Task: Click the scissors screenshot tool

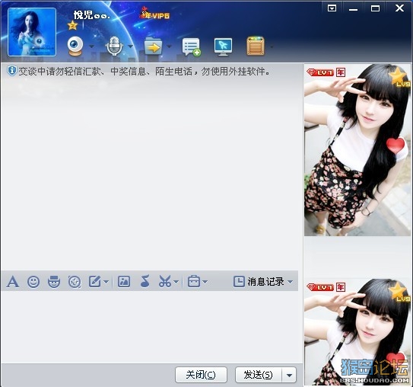Action: click(x=165, y=281)
